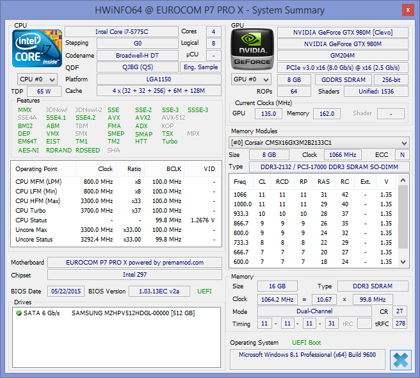Open the GPU #0 selector dropdown

click(x=251, y=79)
